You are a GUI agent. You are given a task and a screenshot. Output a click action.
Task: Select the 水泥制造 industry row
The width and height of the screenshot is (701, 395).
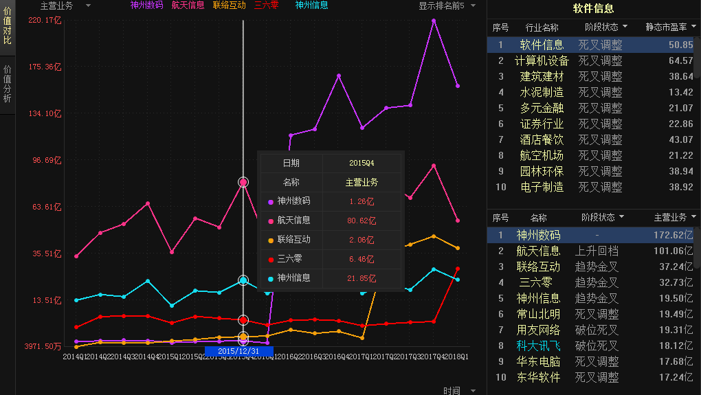point(592,92)
